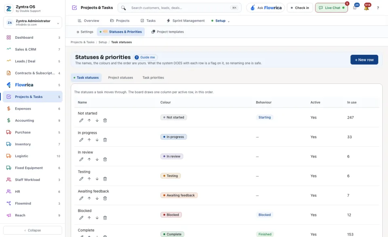Move Blocked status up
This screenshot has height=237, width=388.
coord(89,218)
